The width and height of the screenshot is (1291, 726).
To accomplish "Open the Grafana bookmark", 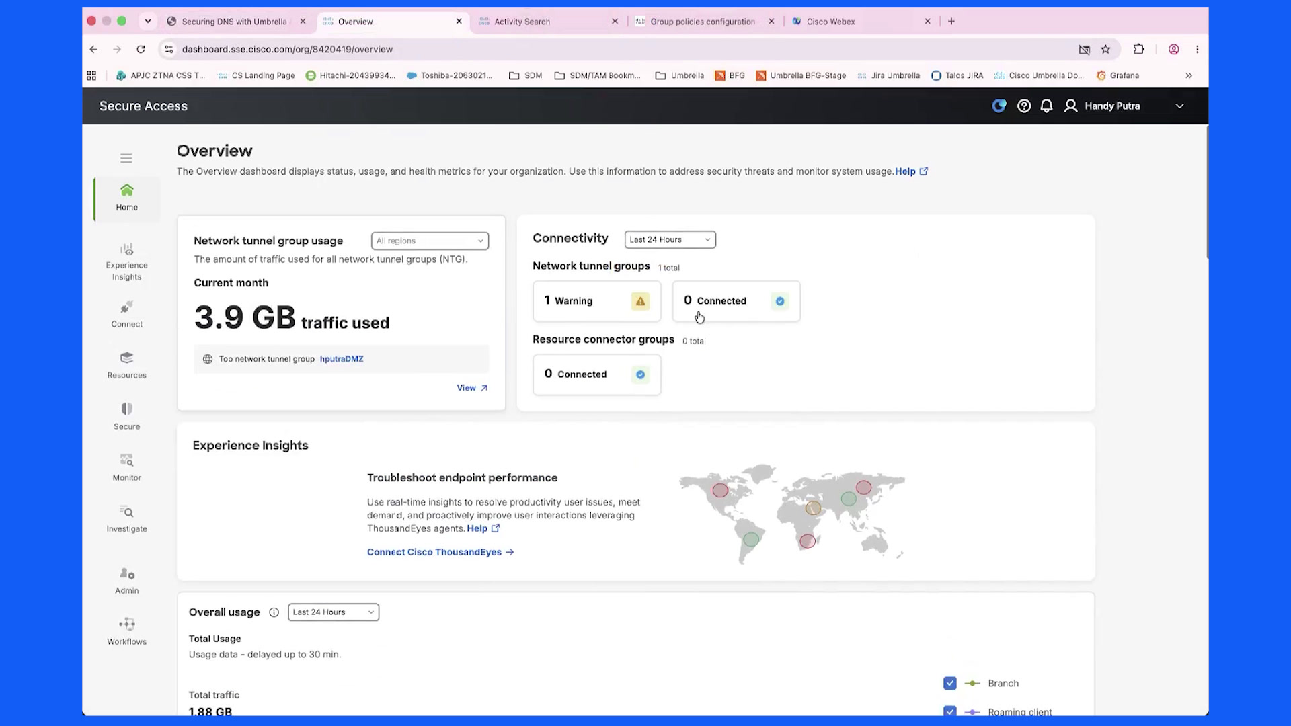I will point(1118,75).
